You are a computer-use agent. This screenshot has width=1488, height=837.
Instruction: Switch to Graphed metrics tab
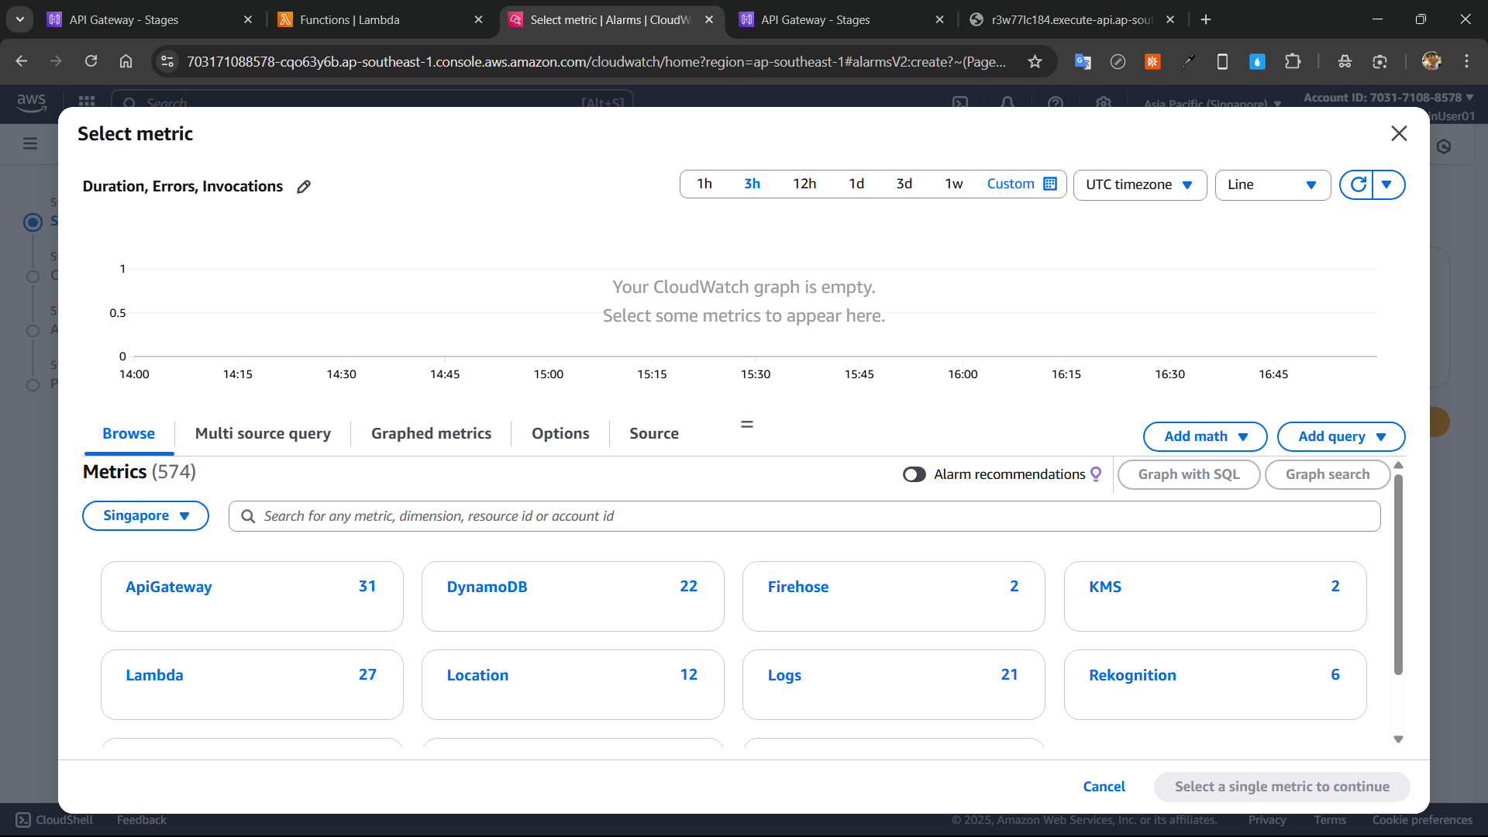tap(431, 434)
